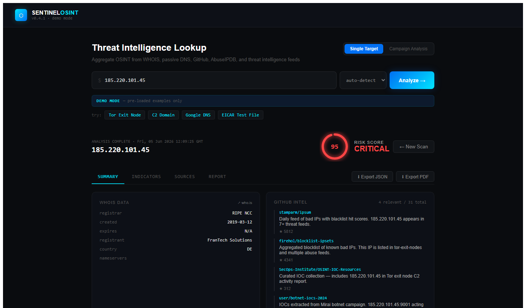Switch to Campaign Analysis mode

click(x=408, y=49)
